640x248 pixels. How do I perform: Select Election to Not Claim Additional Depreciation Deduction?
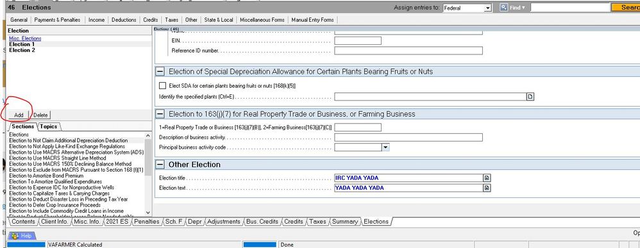click(69, 140)
